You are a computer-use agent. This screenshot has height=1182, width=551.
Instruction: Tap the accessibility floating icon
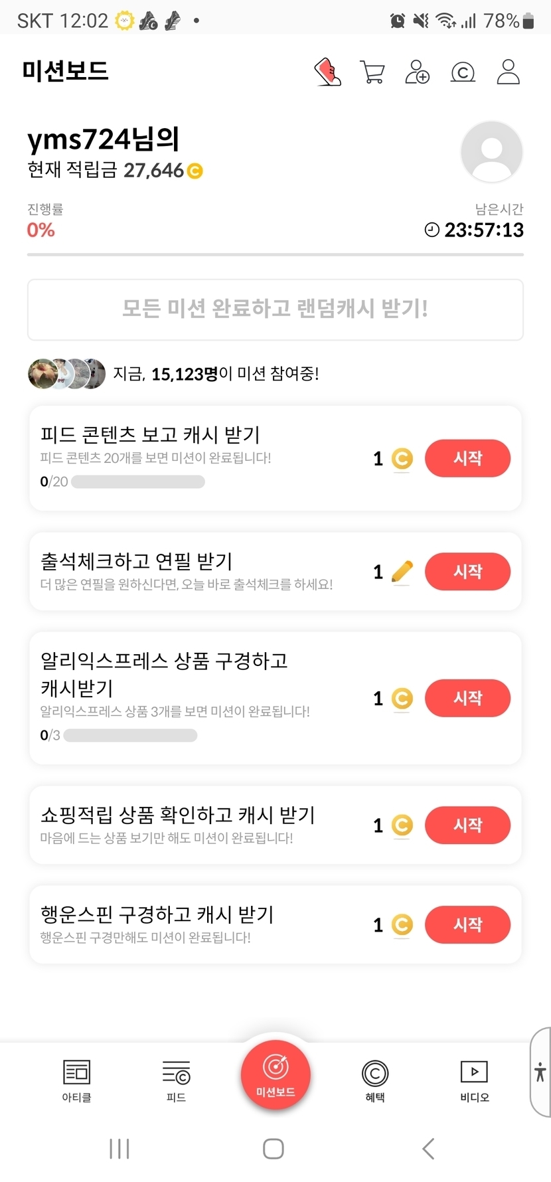click(x=540, y=1072)
